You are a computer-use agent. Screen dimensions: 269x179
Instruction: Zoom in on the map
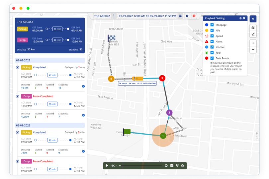[253, 43]
